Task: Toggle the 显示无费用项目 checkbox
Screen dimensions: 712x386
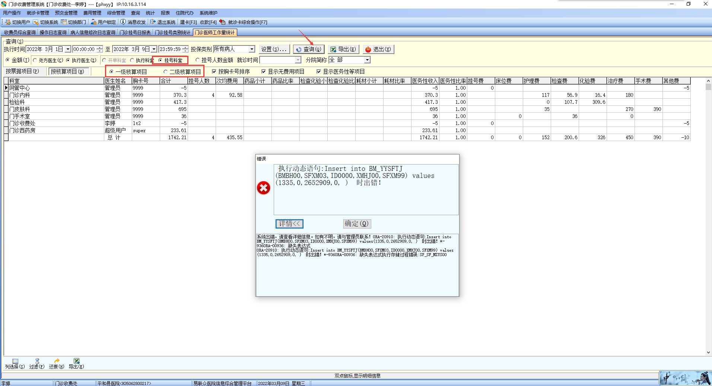Action: (264, 71)
